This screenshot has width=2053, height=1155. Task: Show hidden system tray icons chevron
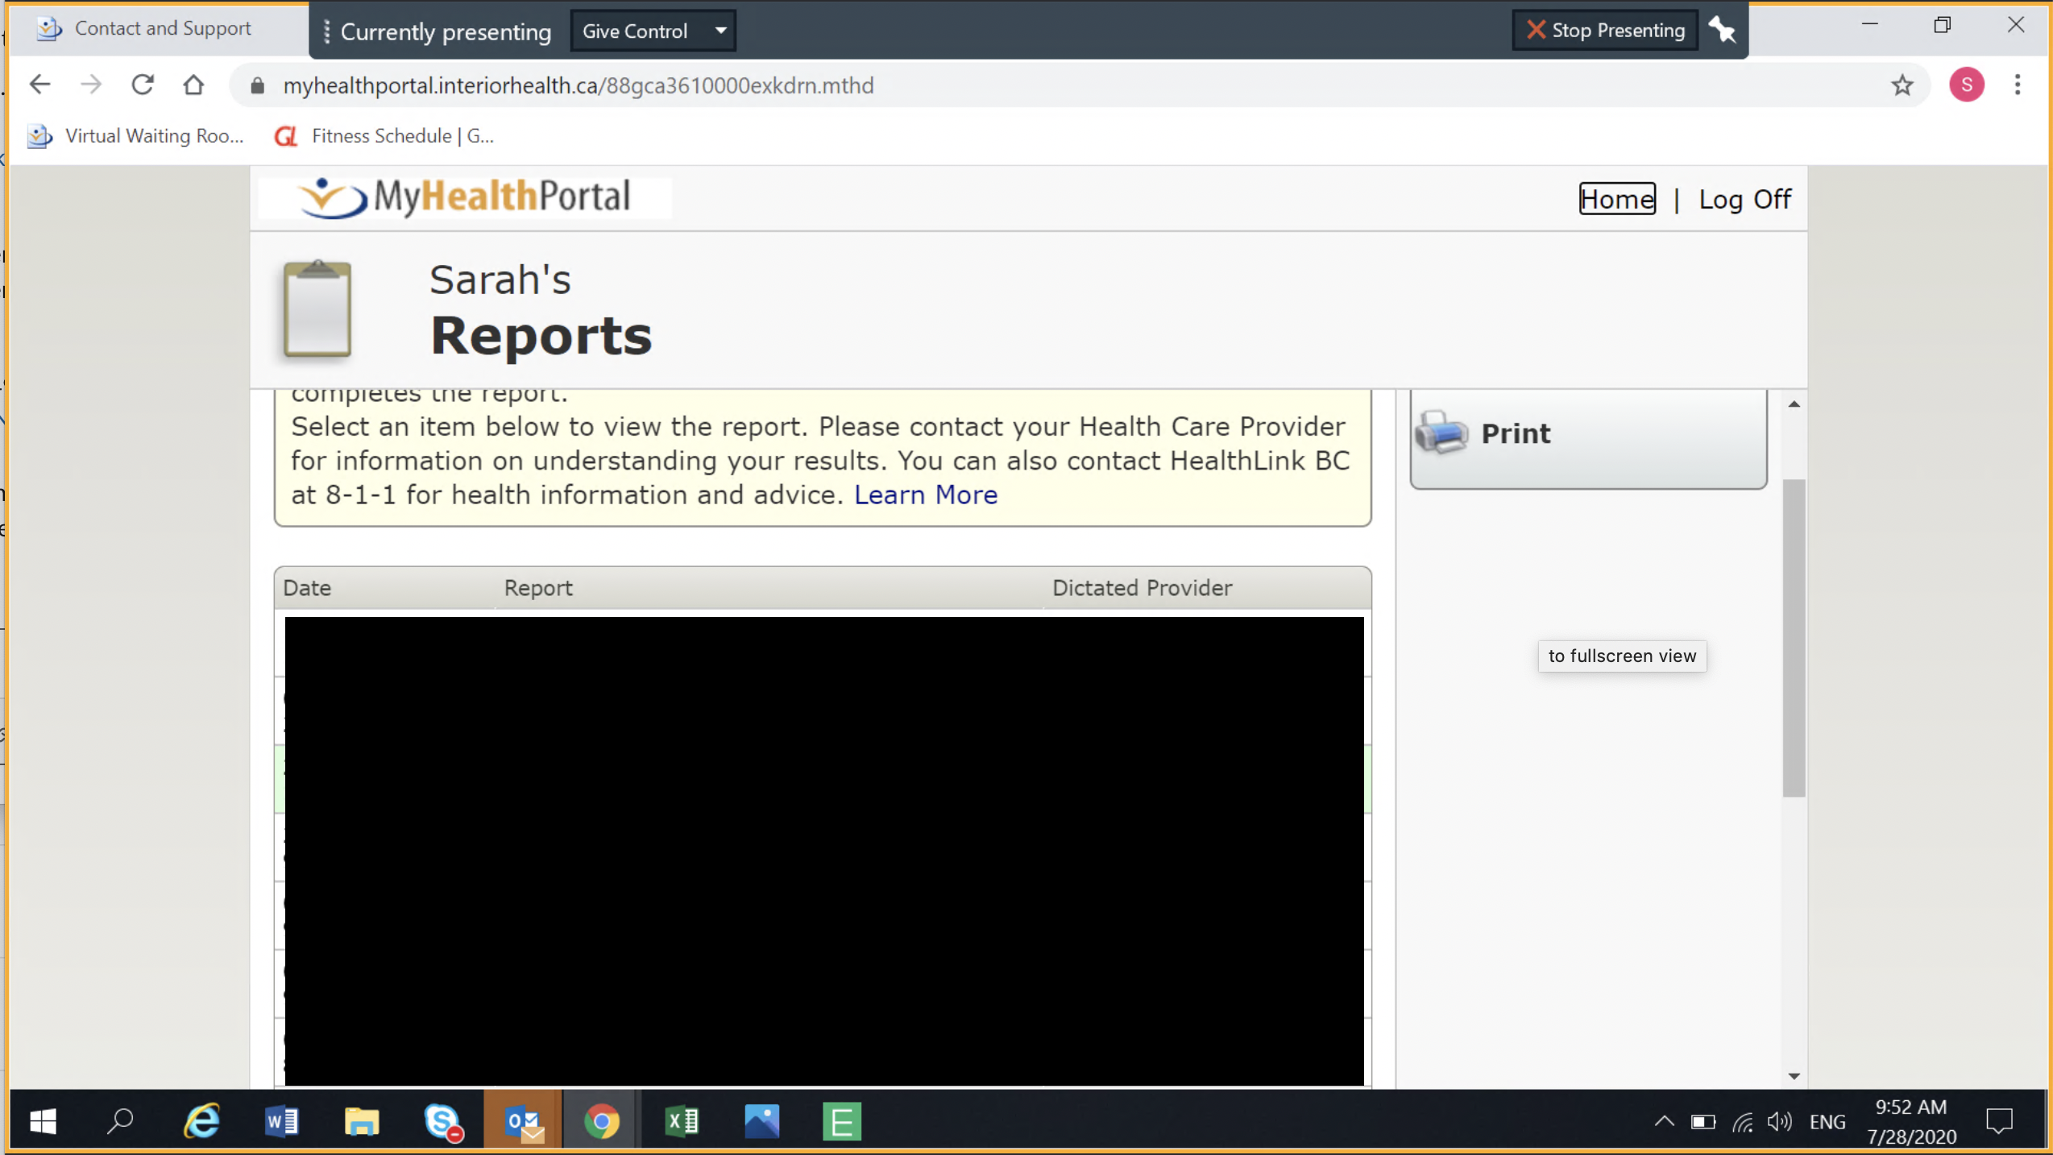coord(1664,1121)
